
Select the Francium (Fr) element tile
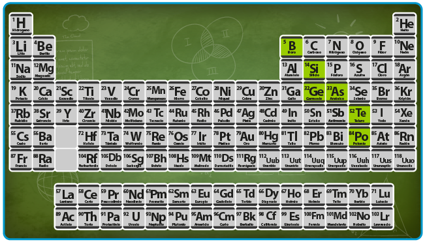21,160
